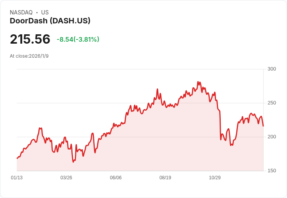Image resolution: width=287 pixels, height=198 pixels.
Task: Click the DoorDash (DASH.US) title
Action: (x=50, y=21)
